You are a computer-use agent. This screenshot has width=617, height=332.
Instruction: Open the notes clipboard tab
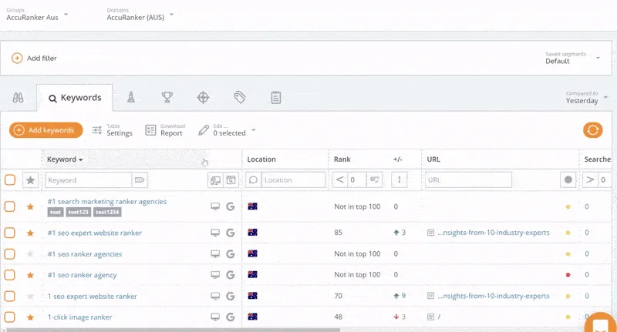[276, 97]
